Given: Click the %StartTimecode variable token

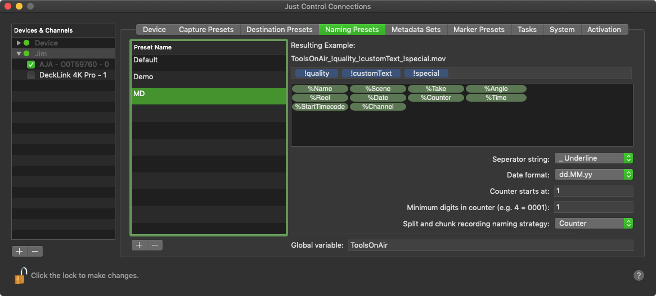Looking at the screenshot, I should (x=320, y=107).
